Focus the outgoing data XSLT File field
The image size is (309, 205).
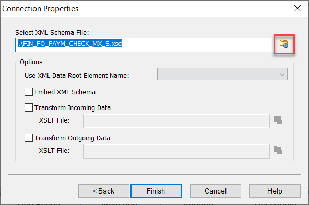tap(176, 151)
